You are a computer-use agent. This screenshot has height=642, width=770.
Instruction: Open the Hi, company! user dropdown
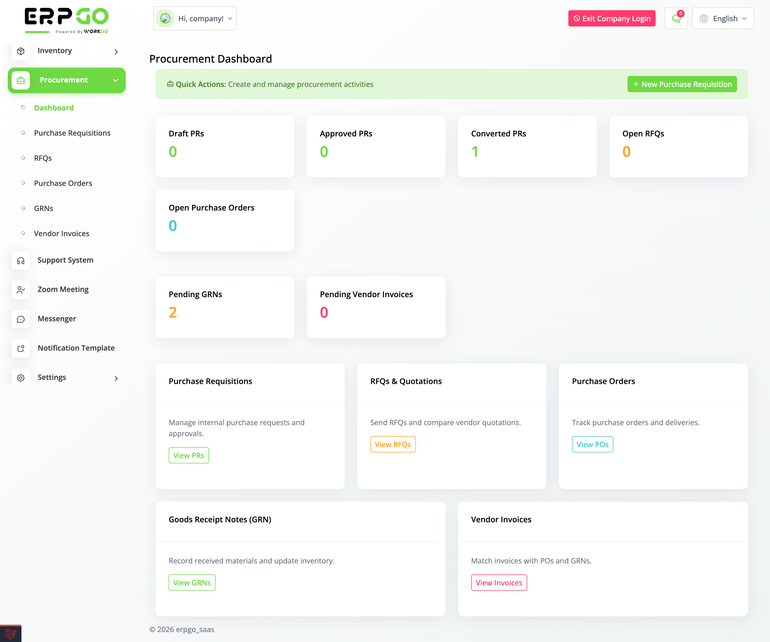click(x=195, y=18)
